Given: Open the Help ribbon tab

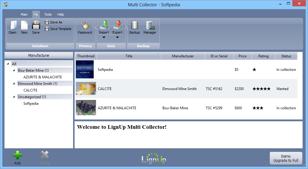Looking at the screenshot, I should pos(60,14).
